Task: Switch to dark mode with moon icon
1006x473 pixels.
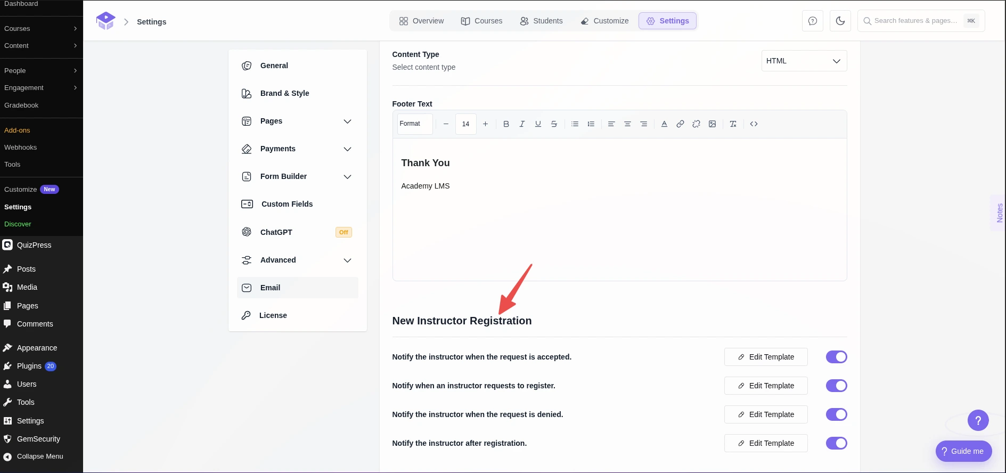Action: pos(840,21)
